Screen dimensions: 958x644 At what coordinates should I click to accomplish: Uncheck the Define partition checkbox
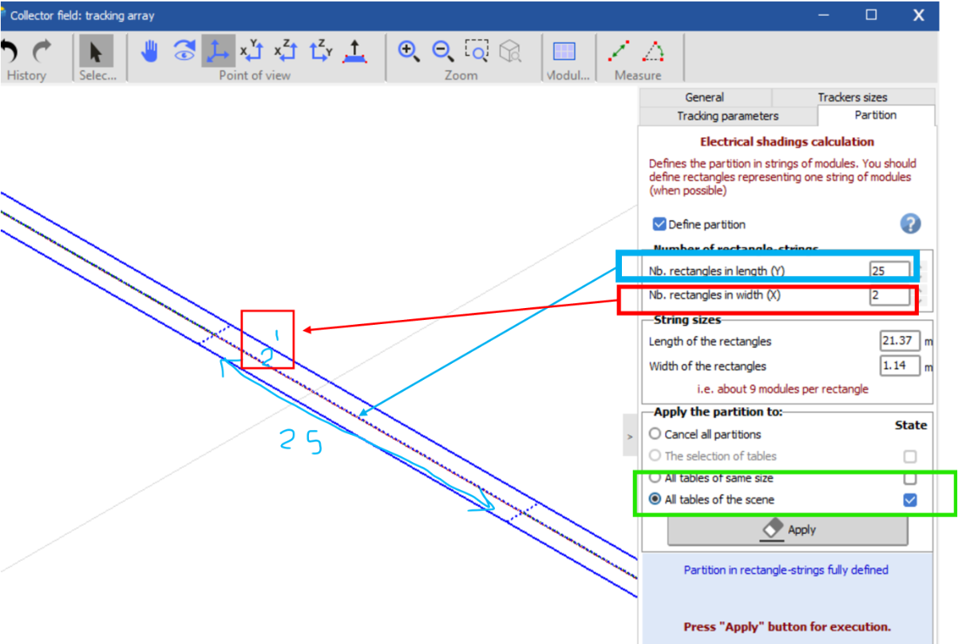659,225
